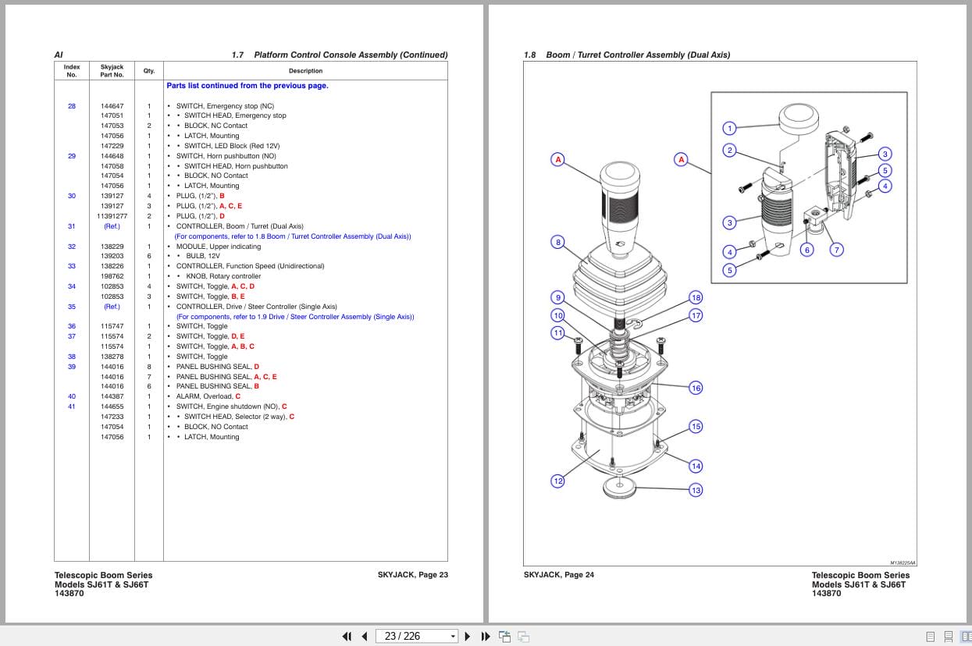Switch to continuous page layout
This screenshot has width=972, height=646.
pos(949,637)
